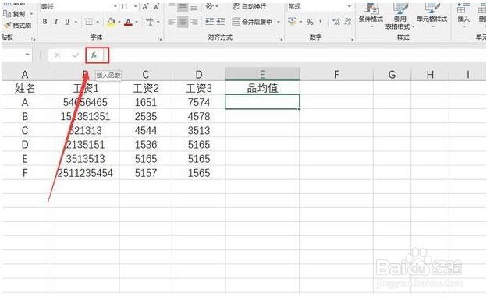
Task: Click the center horizontally align icon
Action: pos(183,22)
